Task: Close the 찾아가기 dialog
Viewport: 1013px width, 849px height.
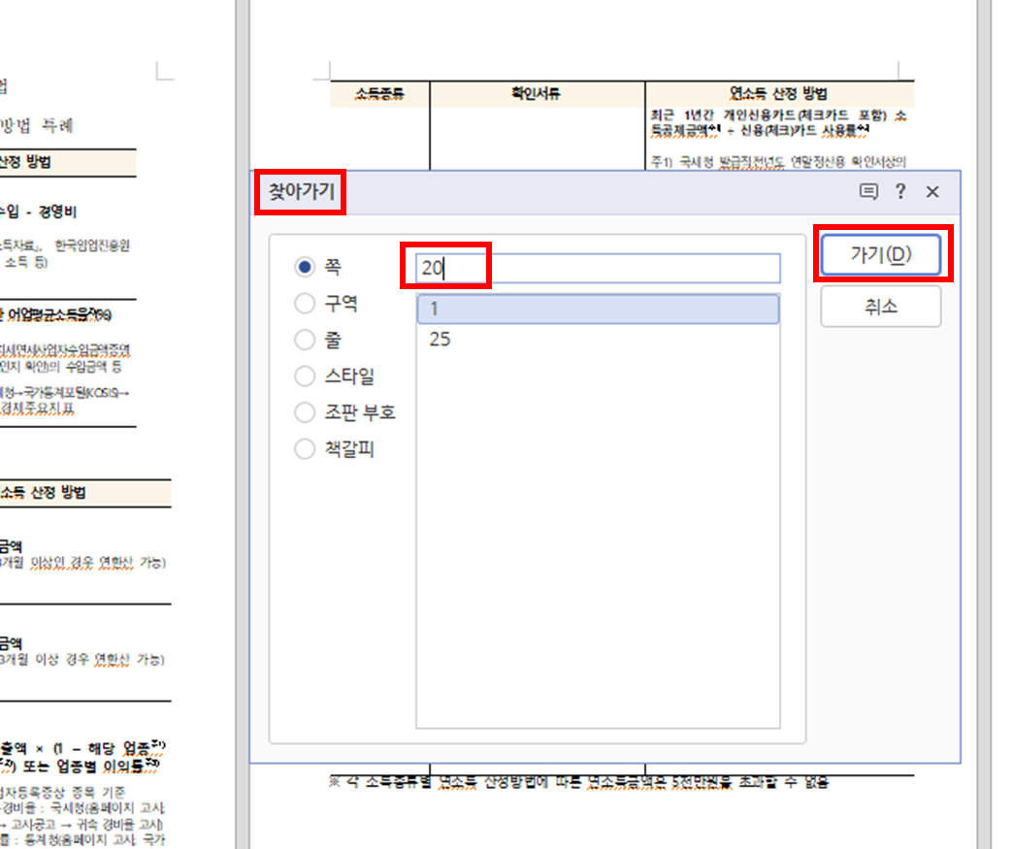Action: tap(931, 192)
